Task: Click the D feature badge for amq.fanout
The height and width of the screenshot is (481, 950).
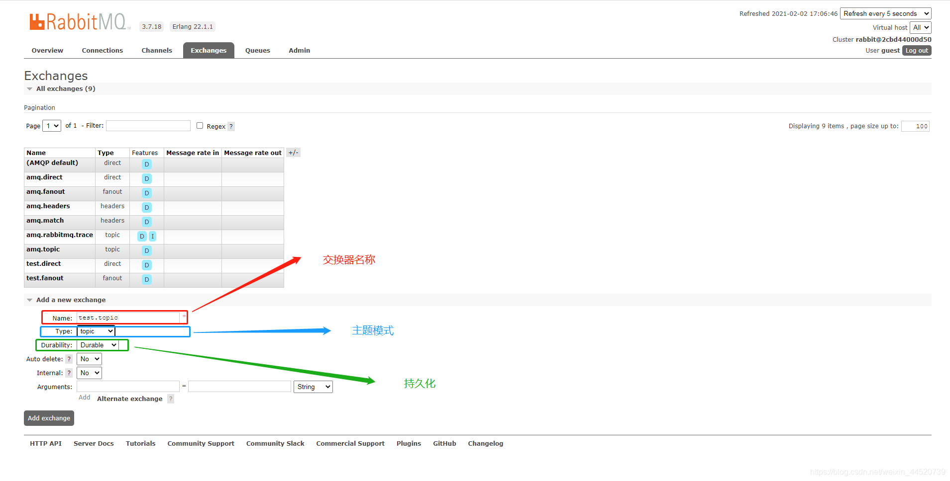Action: coord(147,193)
